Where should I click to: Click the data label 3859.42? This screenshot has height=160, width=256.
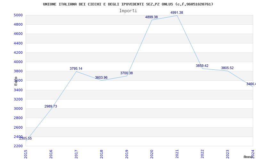click(202, 66)
